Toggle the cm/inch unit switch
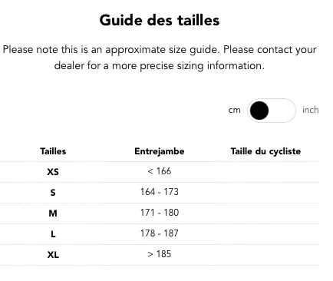 click(272, 111)
